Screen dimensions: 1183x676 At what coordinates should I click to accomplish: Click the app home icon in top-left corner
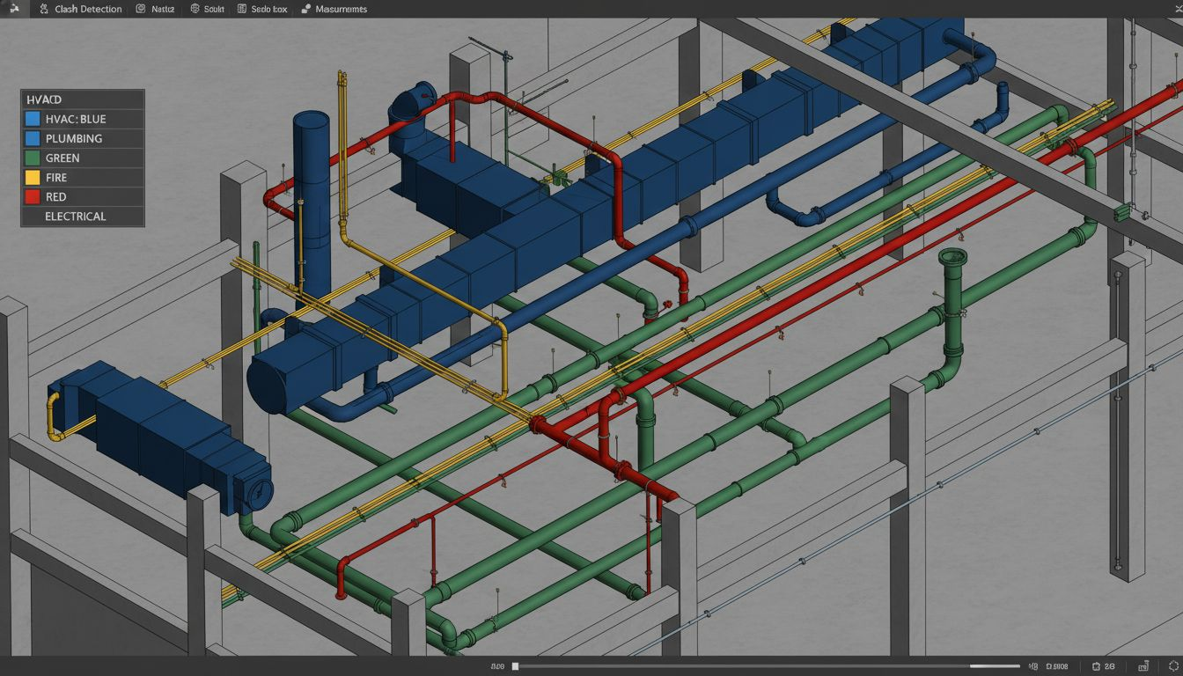point(14,8)
